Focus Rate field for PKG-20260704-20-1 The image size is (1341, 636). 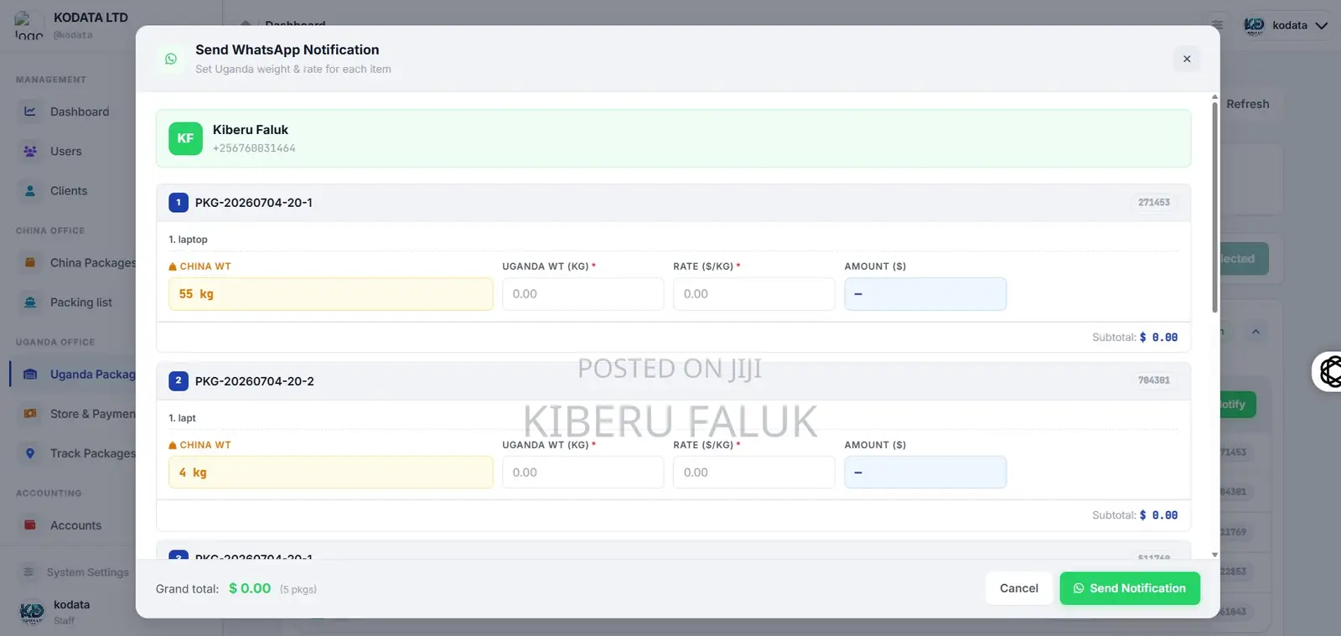coord(753,294)
